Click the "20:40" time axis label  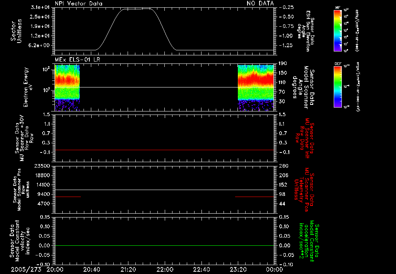91,269
